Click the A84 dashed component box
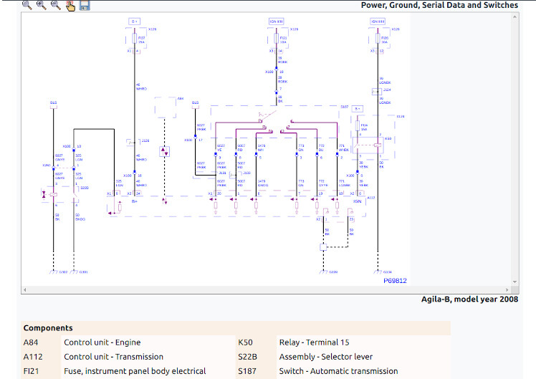Viewport: 536px width, 379px height. [x=166, y=107]
